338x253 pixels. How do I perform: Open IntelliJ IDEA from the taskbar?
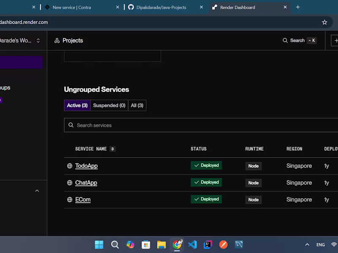[x=208, y=245]
